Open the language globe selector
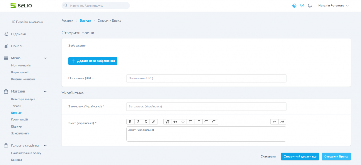The image size is (361, 165). (294, 6)
